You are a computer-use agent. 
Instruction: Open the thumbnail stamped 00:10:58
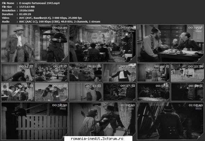170,43
